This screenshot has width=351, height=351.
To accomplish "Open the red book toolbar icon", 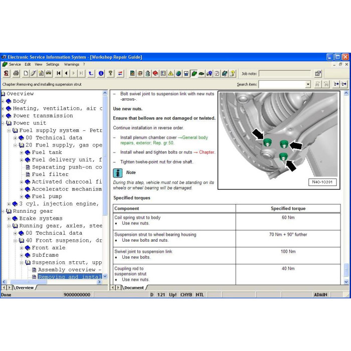I will click(155, 73).
